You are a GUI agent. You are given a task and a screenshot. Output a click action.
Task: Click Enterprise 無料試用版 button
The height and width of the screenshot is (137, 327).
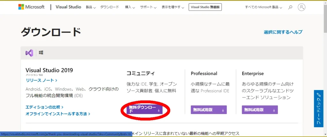pyautogui.click(x=260, y=110)
